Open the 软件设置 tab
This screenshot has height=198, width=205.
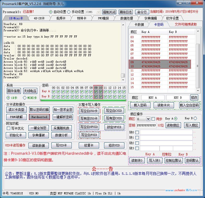pyautogui.click(x=172, y=18)
